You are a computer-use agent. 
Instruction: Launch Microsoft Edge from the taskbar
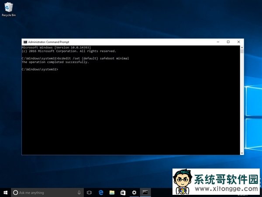point(100,192)
